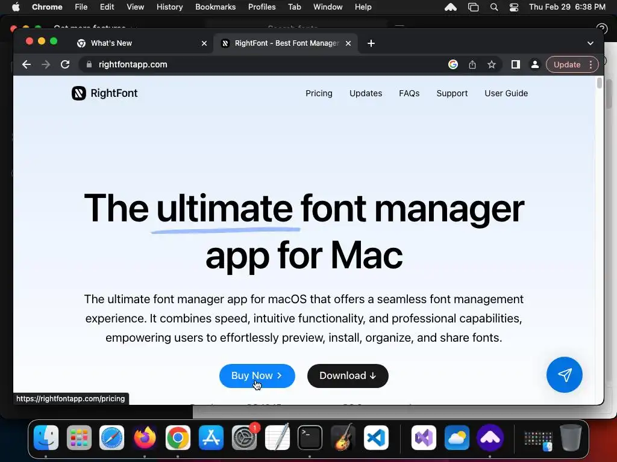This screenshot has width=617, height=462.
Task: Visit the Support link
Action: tap(452, 93)
